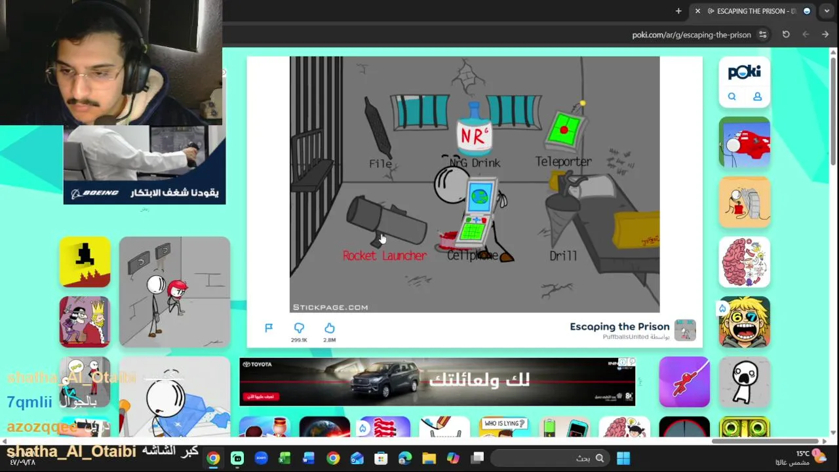
Task: Select the Teleporter gadget
Action: pyautogui.click(x=564, y=134)
